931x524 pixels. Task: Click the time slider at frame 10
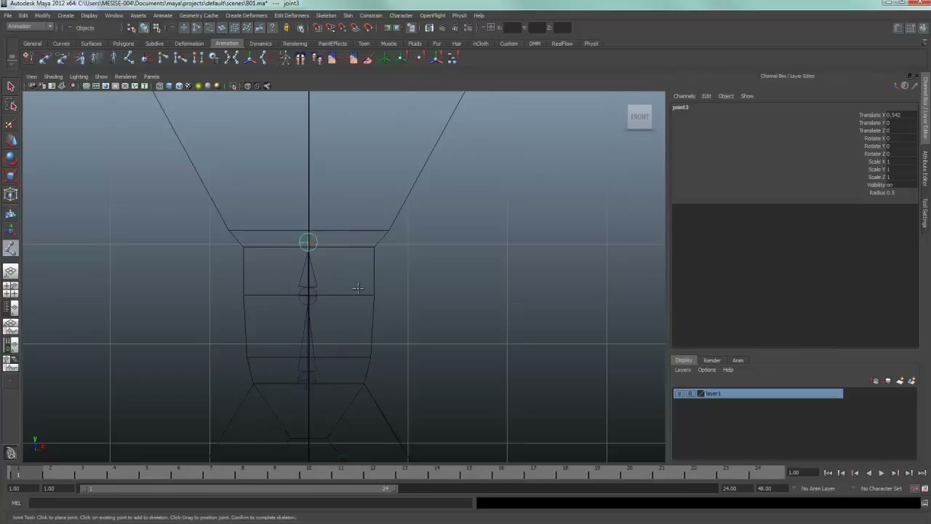[308, 473]
